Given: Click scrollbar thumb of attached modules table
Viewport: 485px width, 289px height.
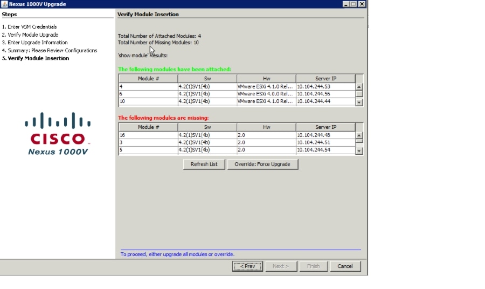Looking at the screenshot, I should [359, 94].
